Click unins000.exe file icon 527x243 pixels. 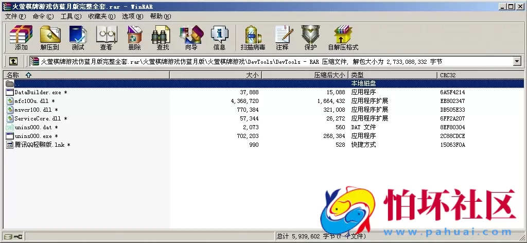click(x=10, y=136)
